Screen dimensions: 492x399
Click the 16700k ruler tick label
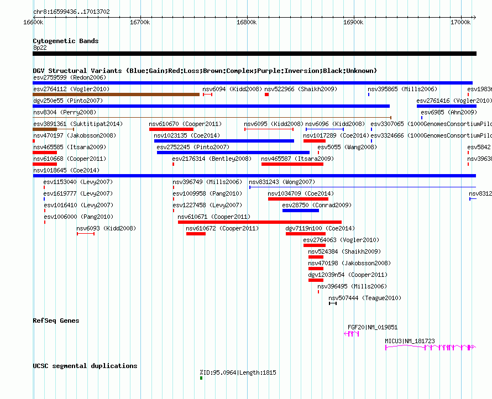(140, 22)
